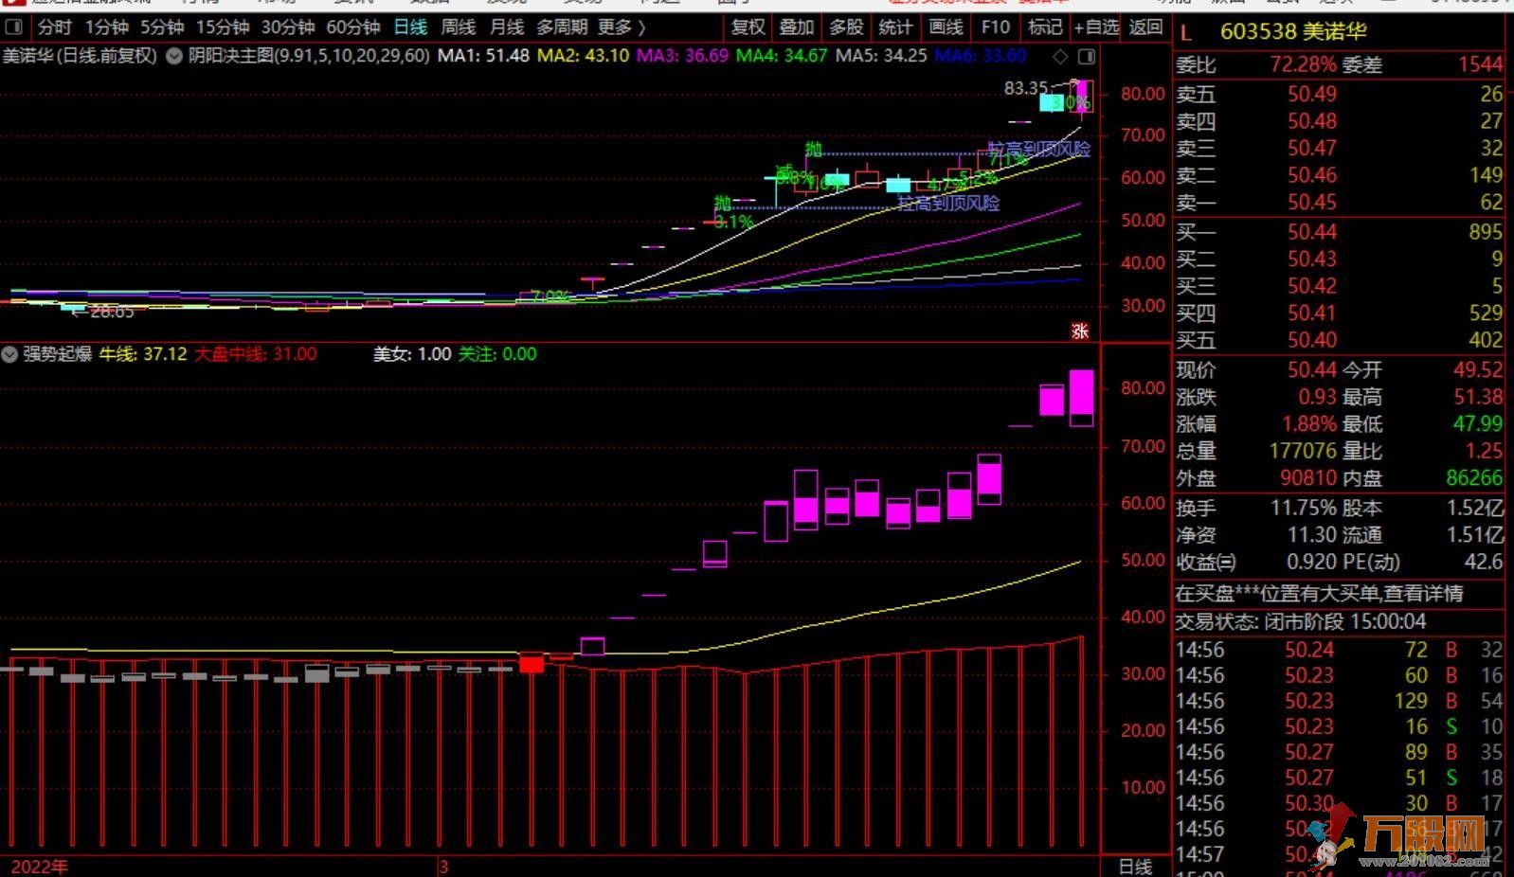Click the L label beside stock code
This screenshot has width=1514, height=877.
pos(1185,34)
